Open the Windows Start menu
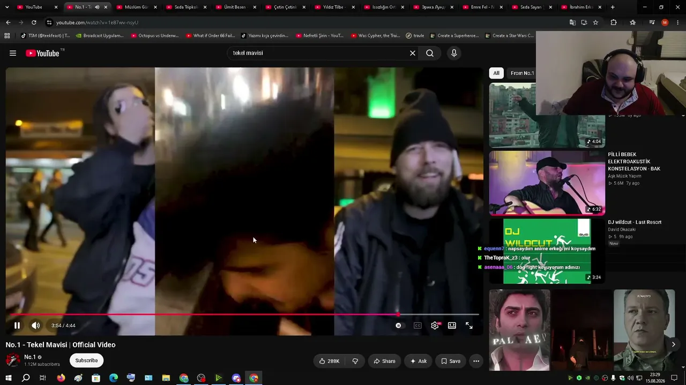 coord(9,378)
